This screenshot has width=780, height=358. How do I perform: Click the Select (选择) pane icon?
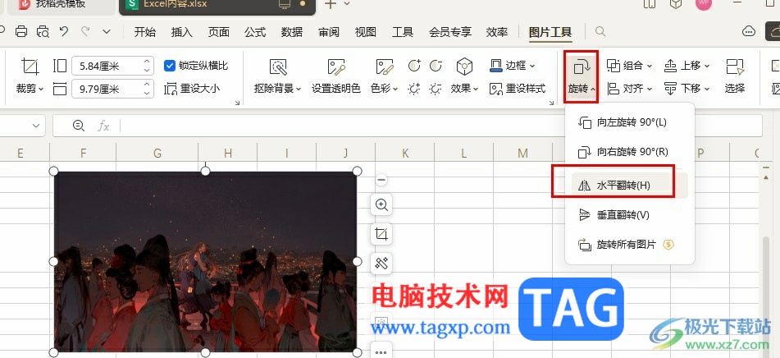point(735,67)
